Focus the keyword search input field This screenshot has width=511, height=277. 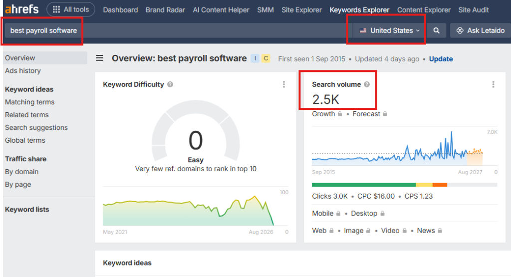click(179, 30)
